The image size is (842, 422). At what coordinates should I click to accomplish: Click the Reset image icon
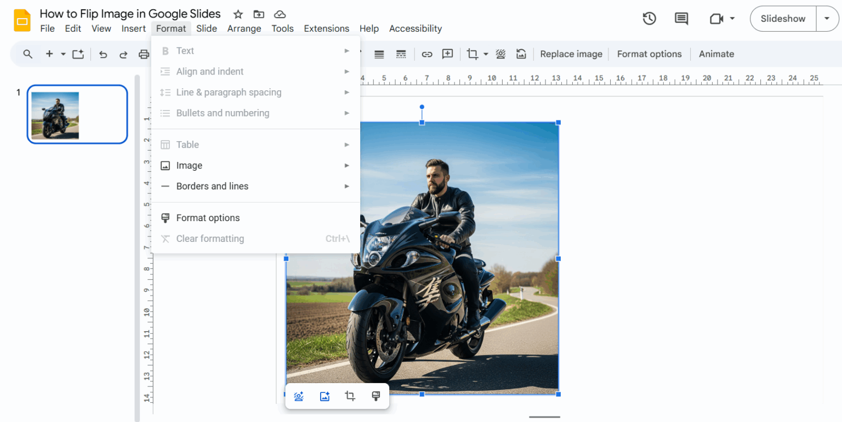pyautogui.click(x=521, y=54)
